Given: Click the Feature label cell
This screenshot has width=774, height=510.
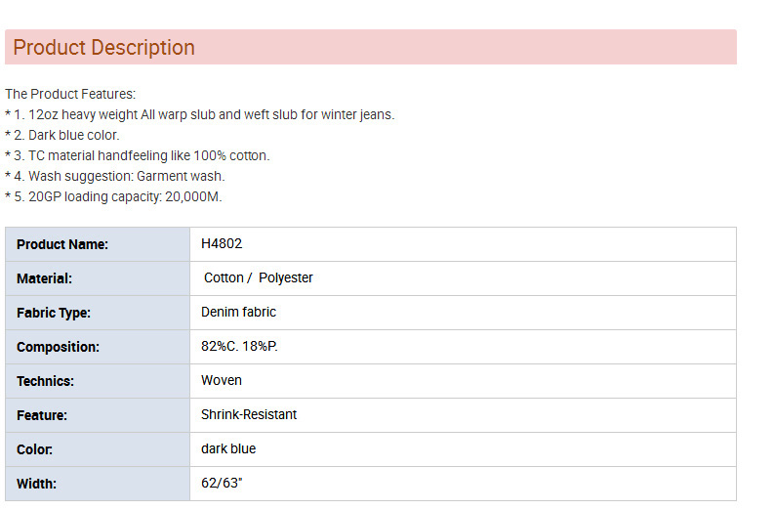Looking at the screenshot, I should tap(98, 415).
